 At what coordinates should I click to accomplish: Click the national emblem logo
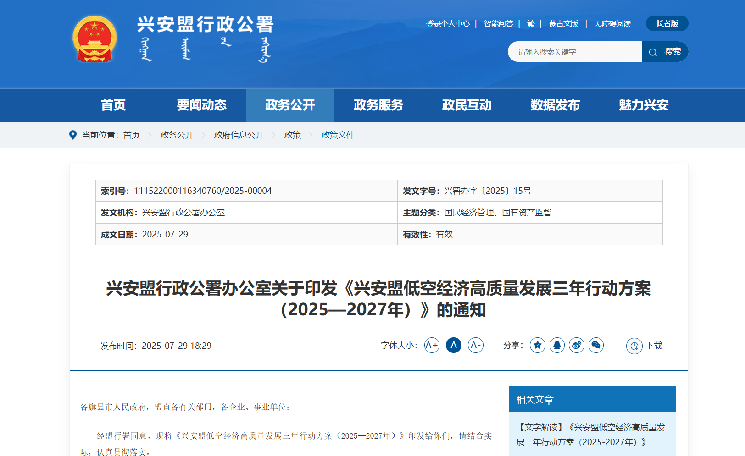(95, 39)
